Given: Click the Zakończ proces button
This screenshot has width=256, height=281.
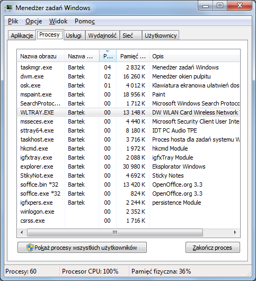Looking at the screenshot, I should 213,248.
